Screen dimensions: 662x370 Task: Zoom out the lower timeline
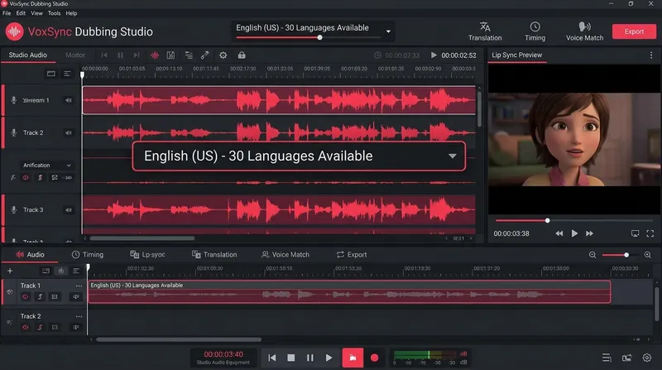tap(592, 255)
